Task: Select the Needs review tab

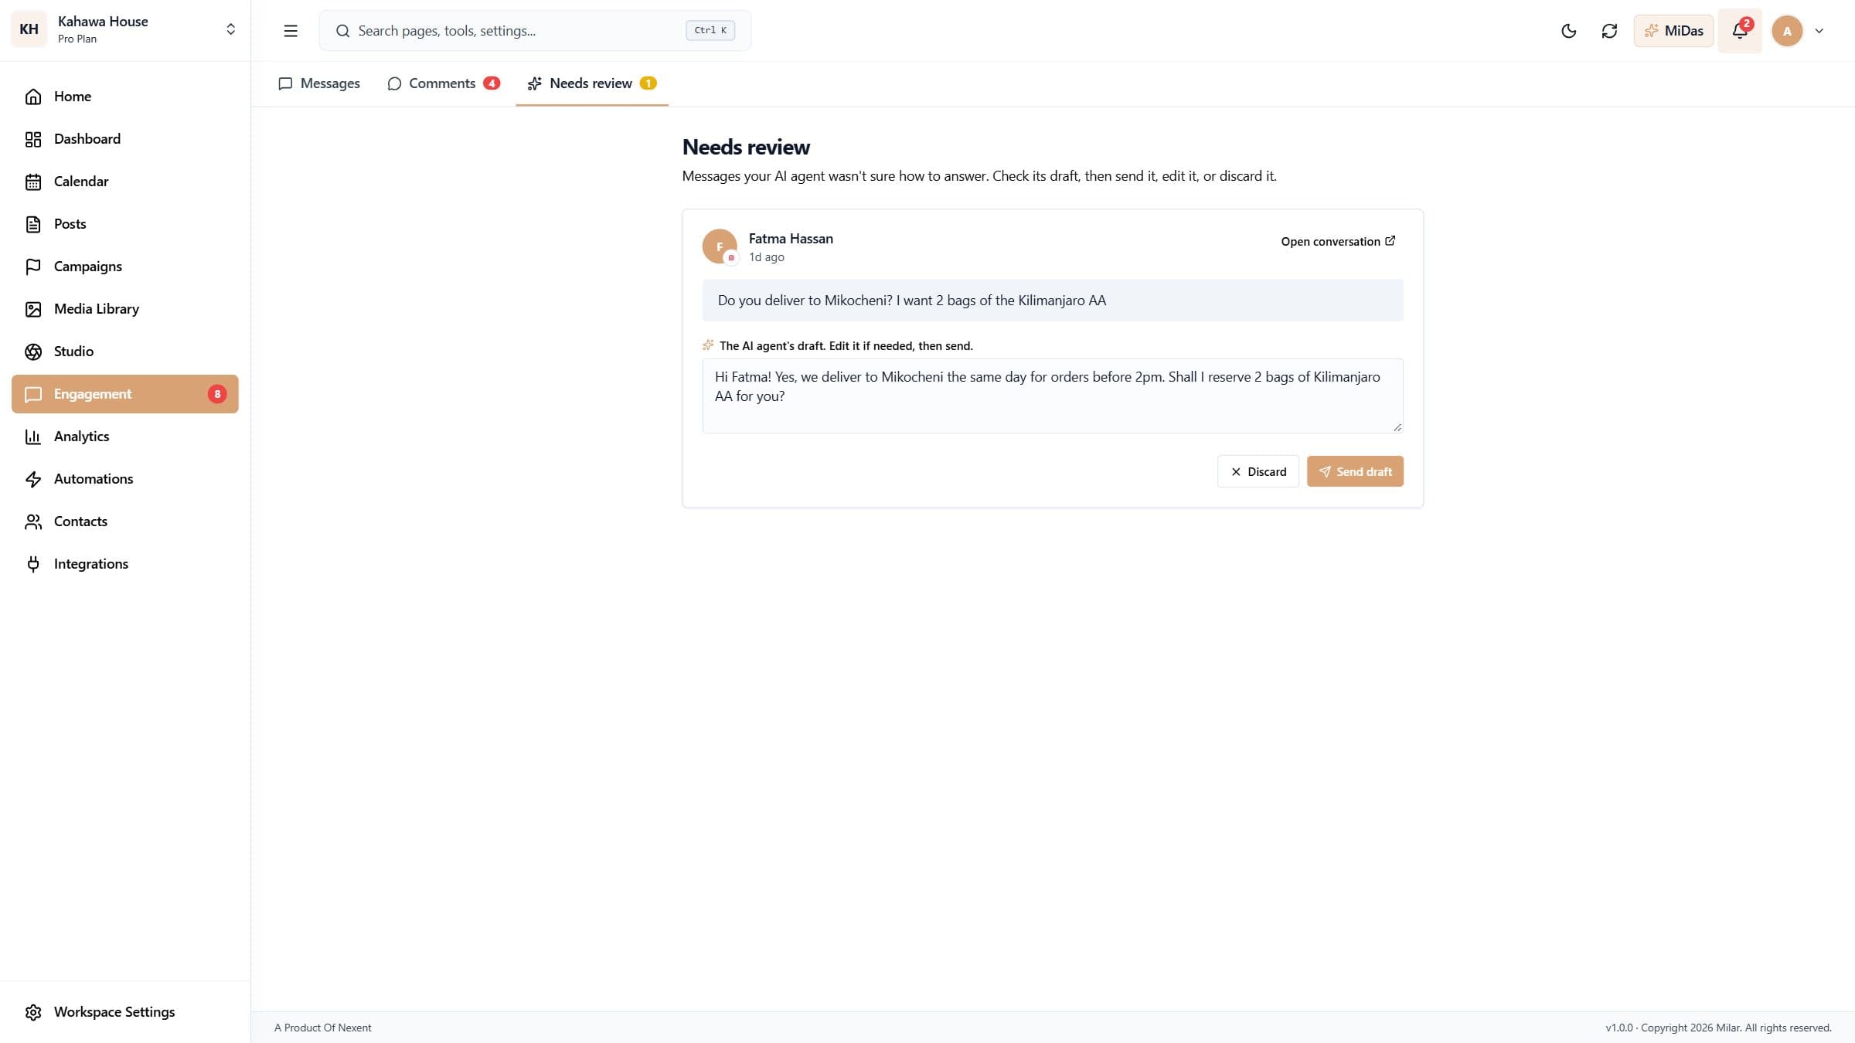Action: [x=592, y=83]
